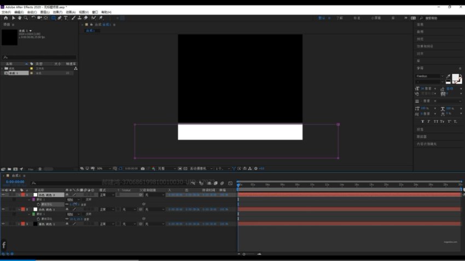Click the Home icon in the toolbar

[5, 18]
